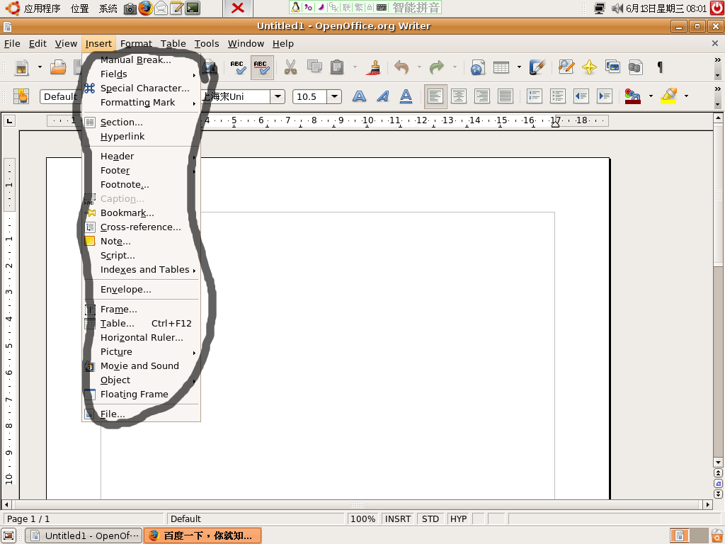Open the Tools menu
This screenshot has height=544, width=725.
(x=207, y=44)
